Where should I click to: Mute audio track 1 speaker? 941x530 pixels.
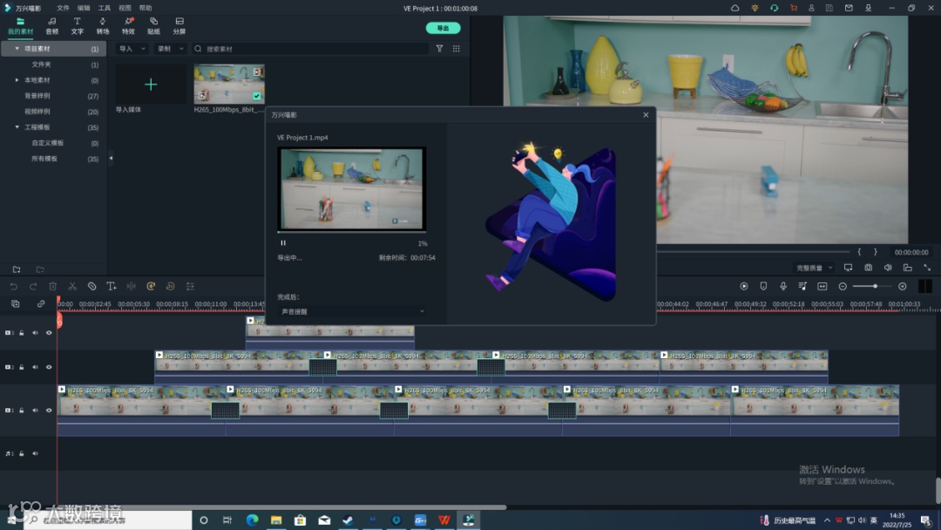click(35, 454)
